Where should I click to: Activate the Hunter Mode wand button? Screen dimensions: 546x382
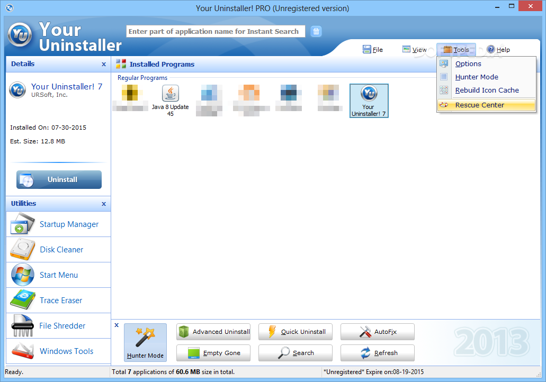pyautogui.click(x=145, y=342)
